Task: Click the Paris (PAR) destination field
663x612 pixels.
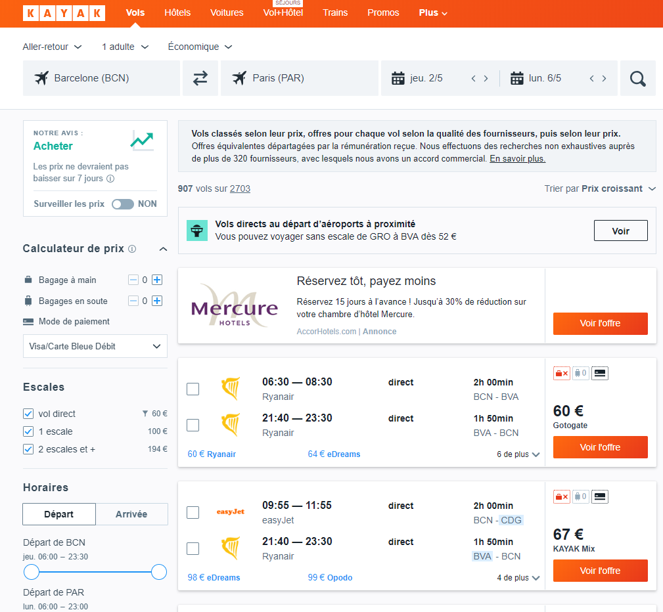Action: [300, 78]
